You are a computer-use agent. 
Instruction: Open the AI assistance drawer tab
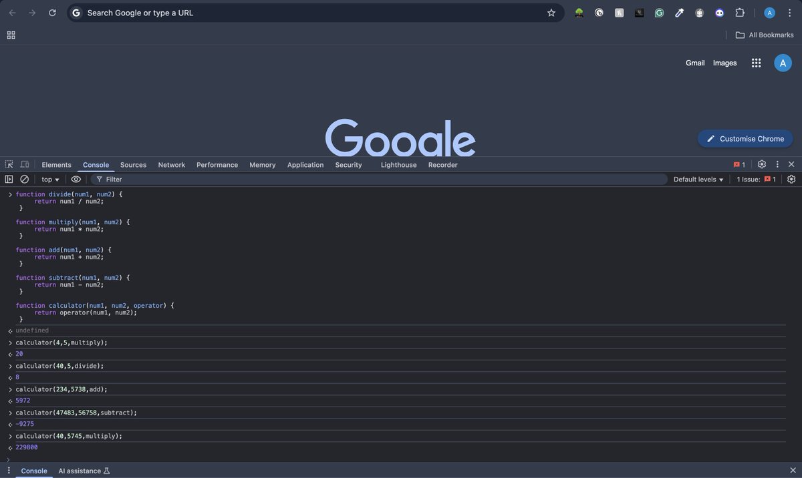84,471
